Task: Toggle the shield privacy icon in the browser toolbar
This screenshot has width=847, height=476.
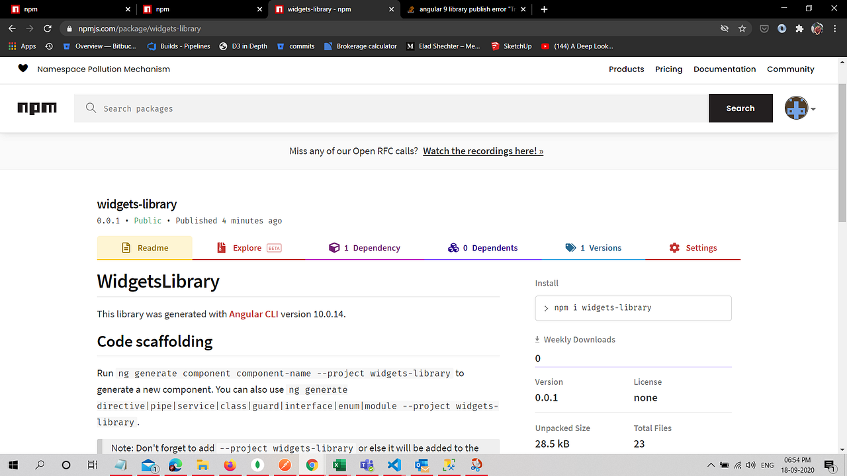Action: (x=764, y=28)
